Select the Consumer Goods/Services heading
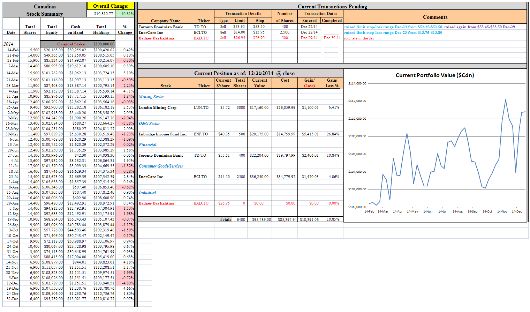The height and width of the screenshot is (312, 530). pos(161,166)
